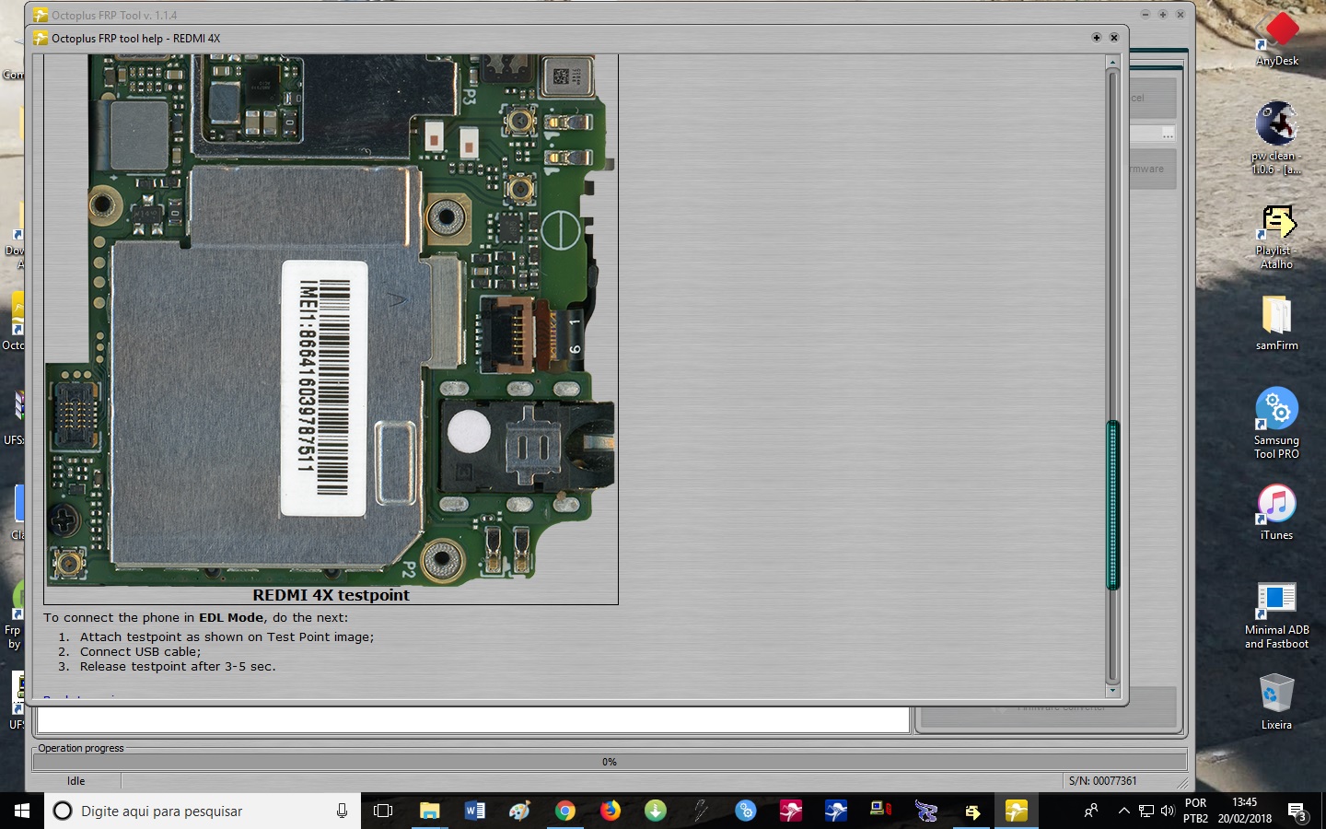Close the main Octoplus FRP Tool window
The height and width of the screenshot is (829, 1326).
[1180, 15]
